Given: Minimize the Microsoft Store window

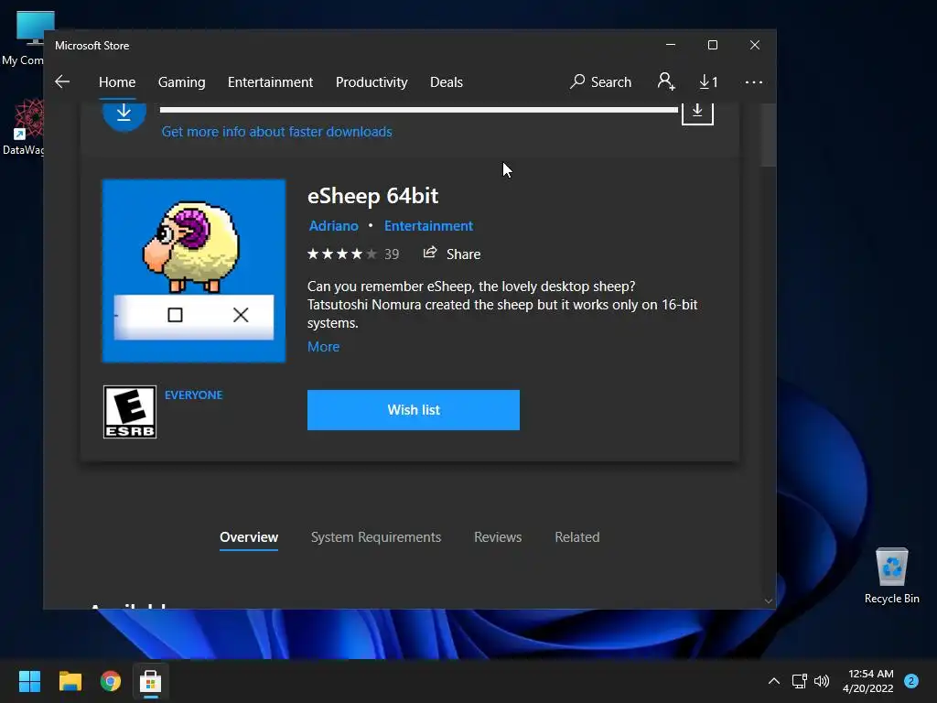Looking at the screenshot, I should tap(671, 45).
